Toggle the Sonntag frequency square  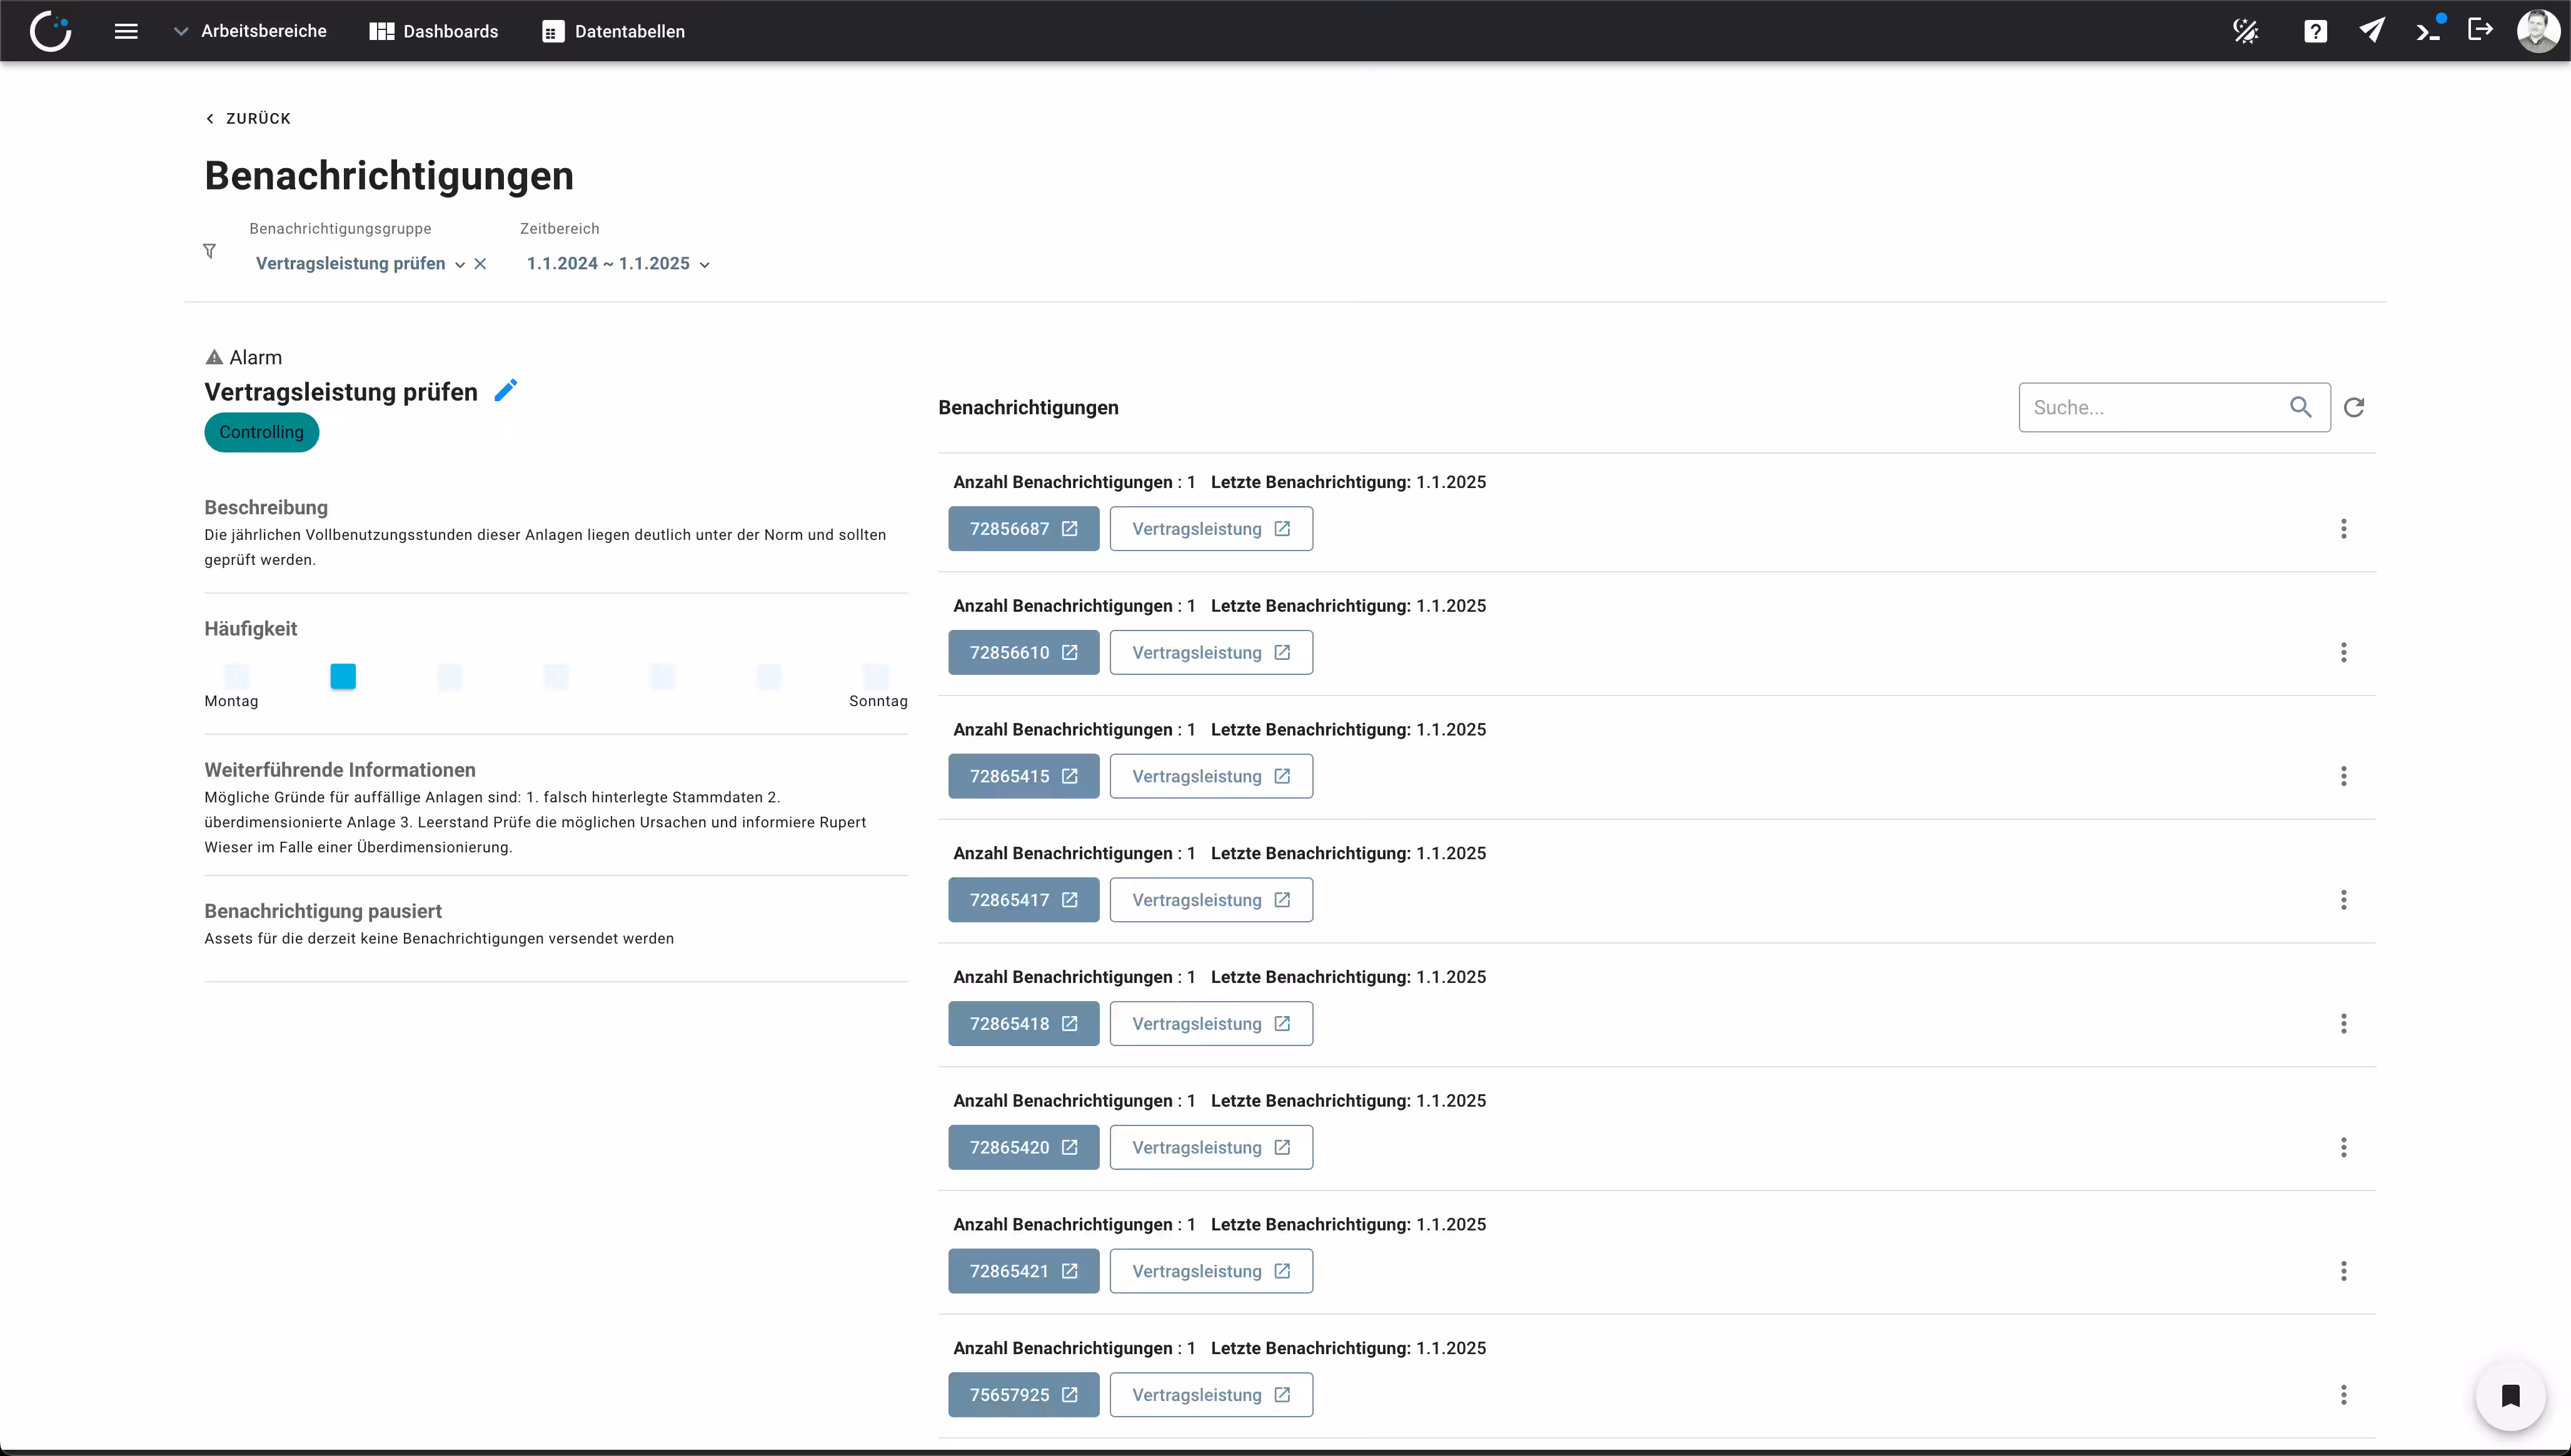(x=875, y=676)
